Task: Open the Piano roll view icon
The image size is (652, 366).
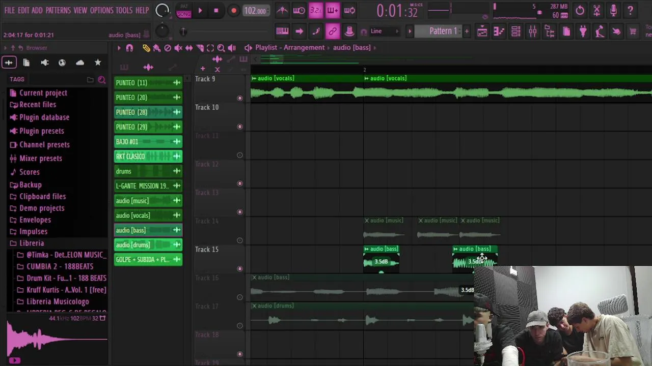Action: 499,32
